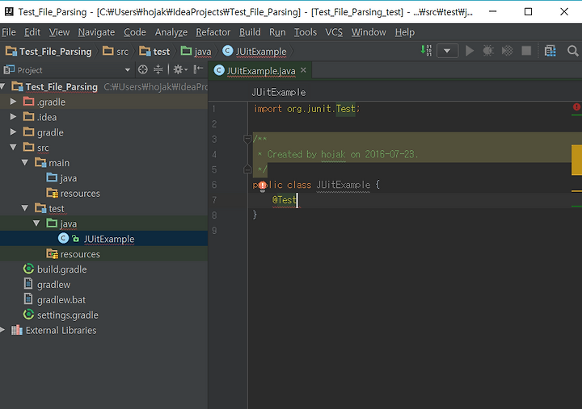Click Collapse All icon in Project panel
The image size is (582, 409).
click(158, 69)
